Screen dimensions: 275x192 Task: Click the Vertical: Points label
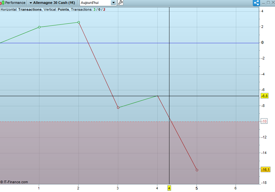[56, 10]
